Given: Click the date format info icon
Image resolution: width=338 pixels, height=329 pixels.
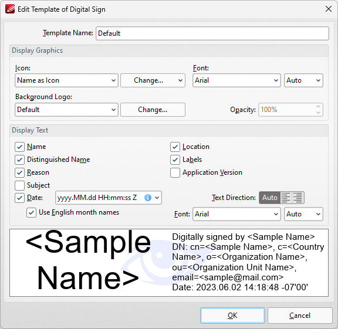Looking at the screenshot, I should [148, 198].
